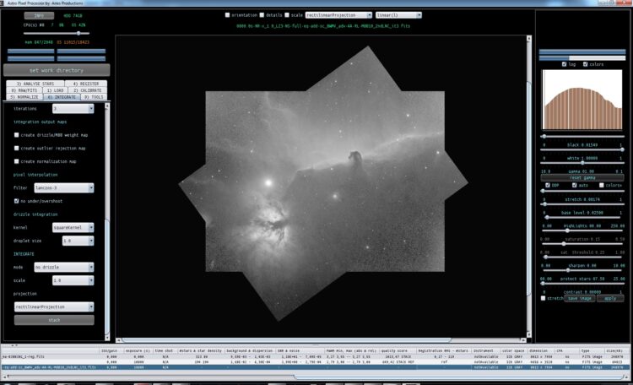The width and height of the screenshot is (633, 385).
Task: Switch to the 1) LOAD tab
Action: tap(56, 90)
